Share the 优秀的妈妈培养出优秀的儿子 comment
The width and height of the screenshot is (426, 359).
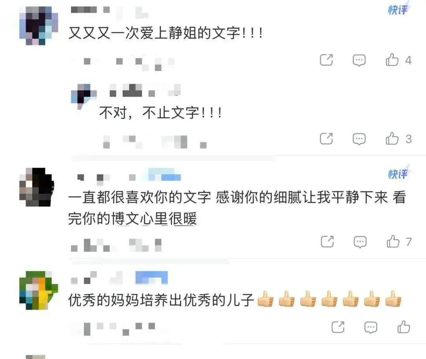[x=338, y=327]
